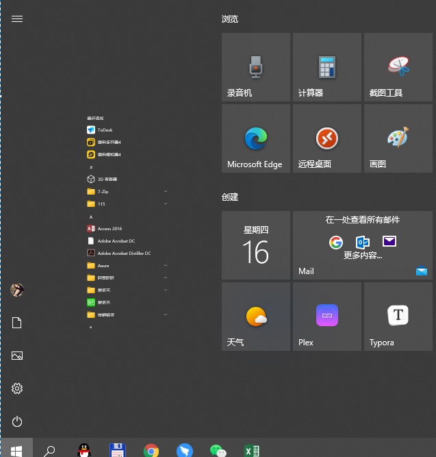Open the Mail tile
Viewport: 436px width, 457px height.
[363, 245]
